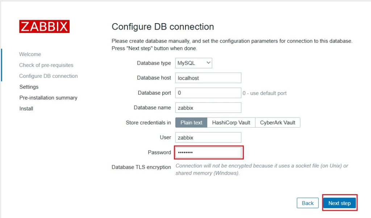This screenshot has height=218, width=371.
Task: Focus the Password field
Action: coord(208,153)
